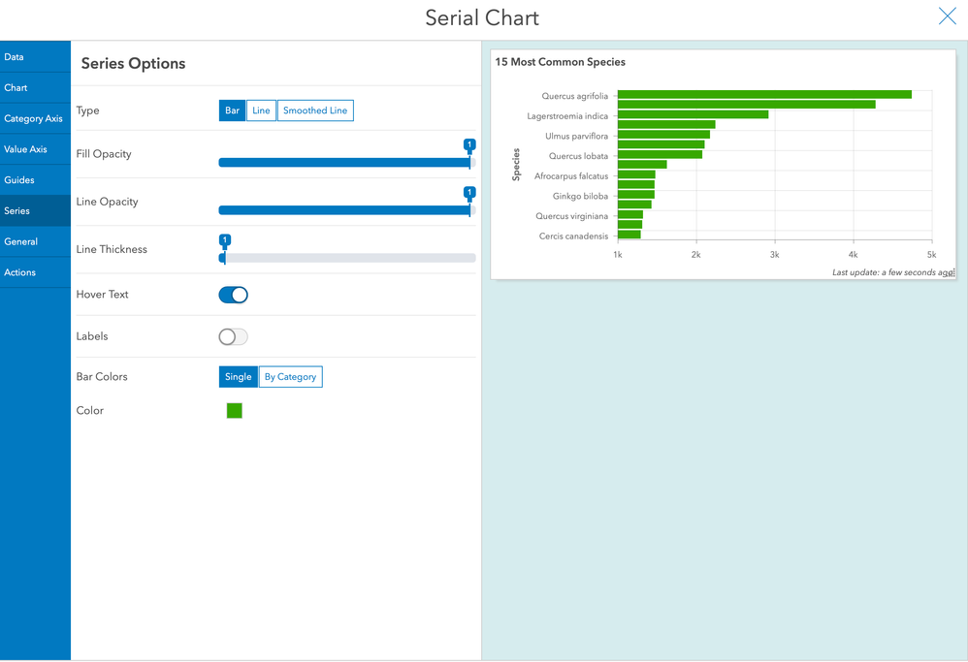Open the green Color swatch picker
Viewport: 968px width, 662px height.
(235, 411)
